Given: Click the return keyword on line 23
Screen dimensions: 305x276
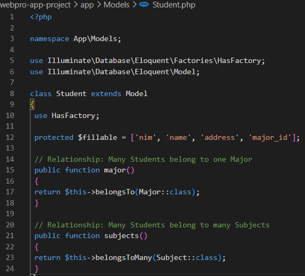Looking at the screenshot, I should [47, 258].
